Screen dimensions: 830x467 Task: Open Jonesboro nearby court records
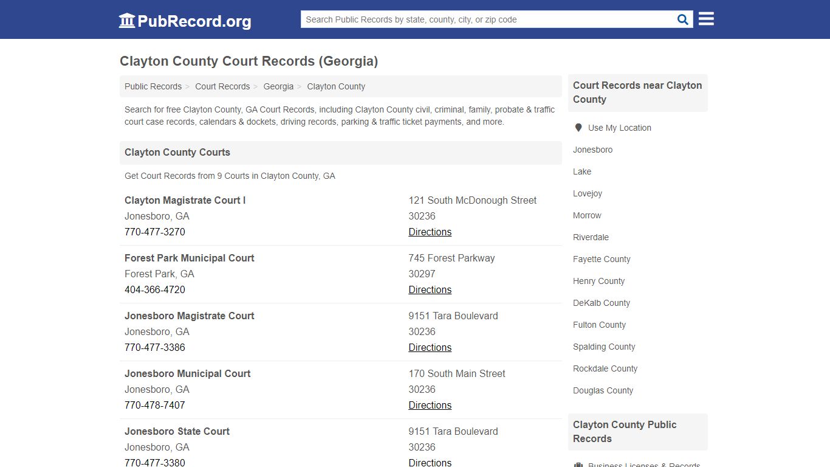pyautogui.click(x=593, y=150)
